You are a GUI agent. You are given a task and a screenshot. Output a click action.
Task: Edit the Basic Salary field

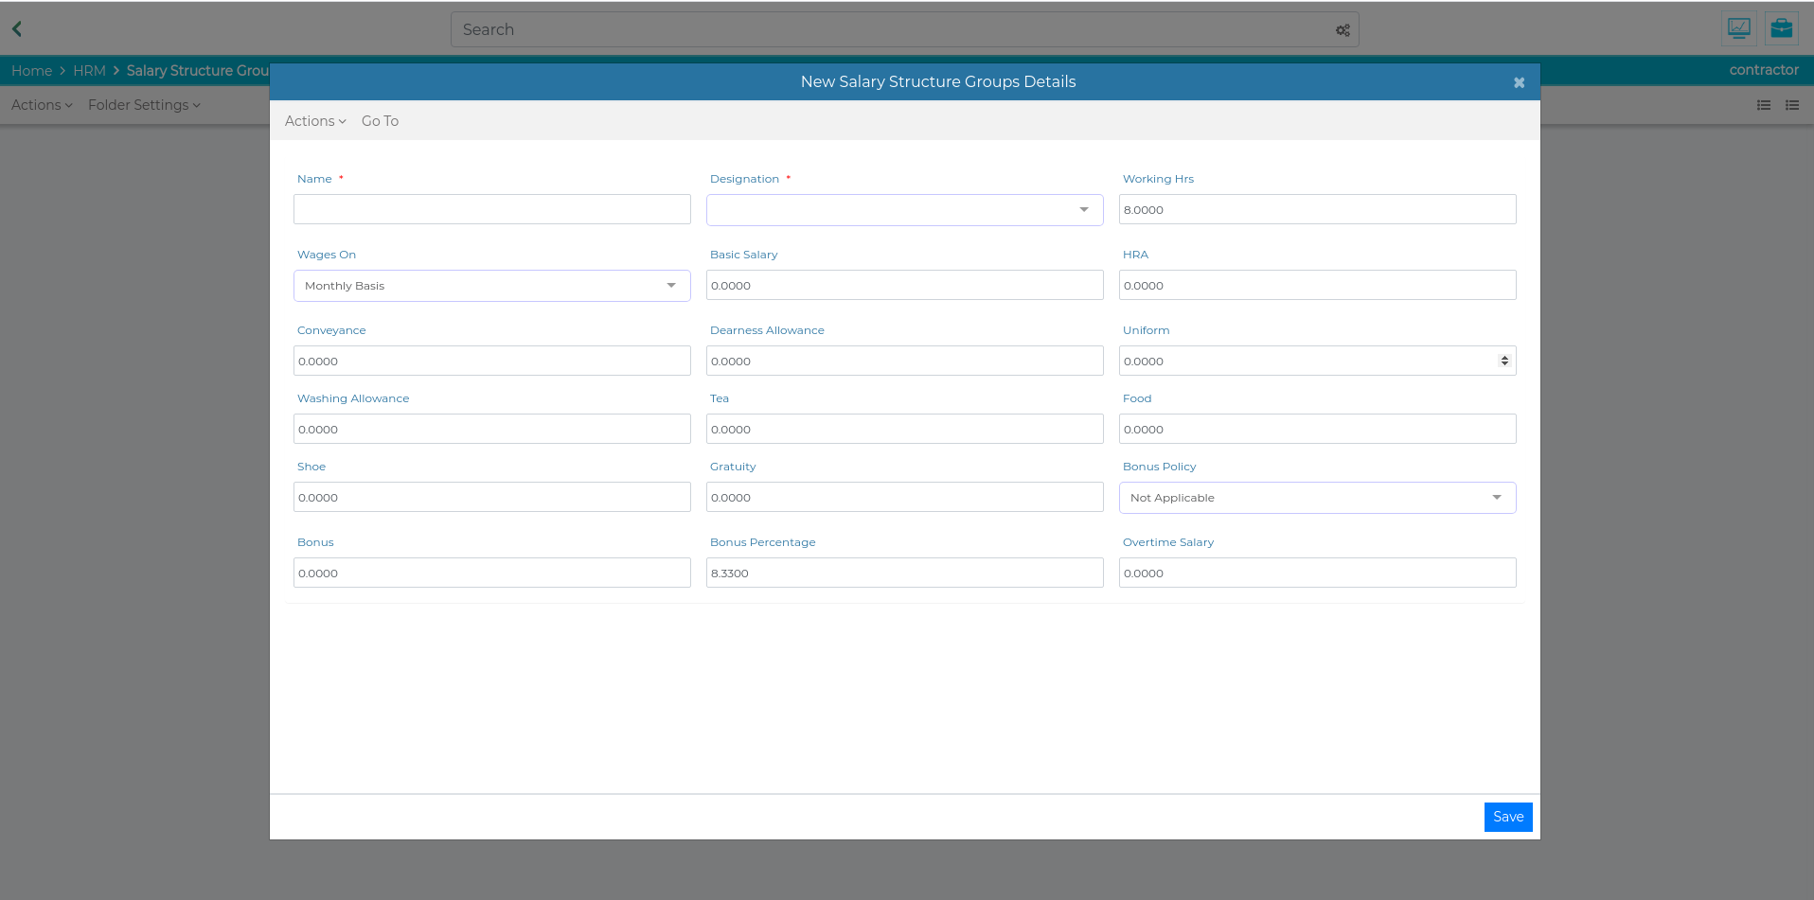[905, 285]
